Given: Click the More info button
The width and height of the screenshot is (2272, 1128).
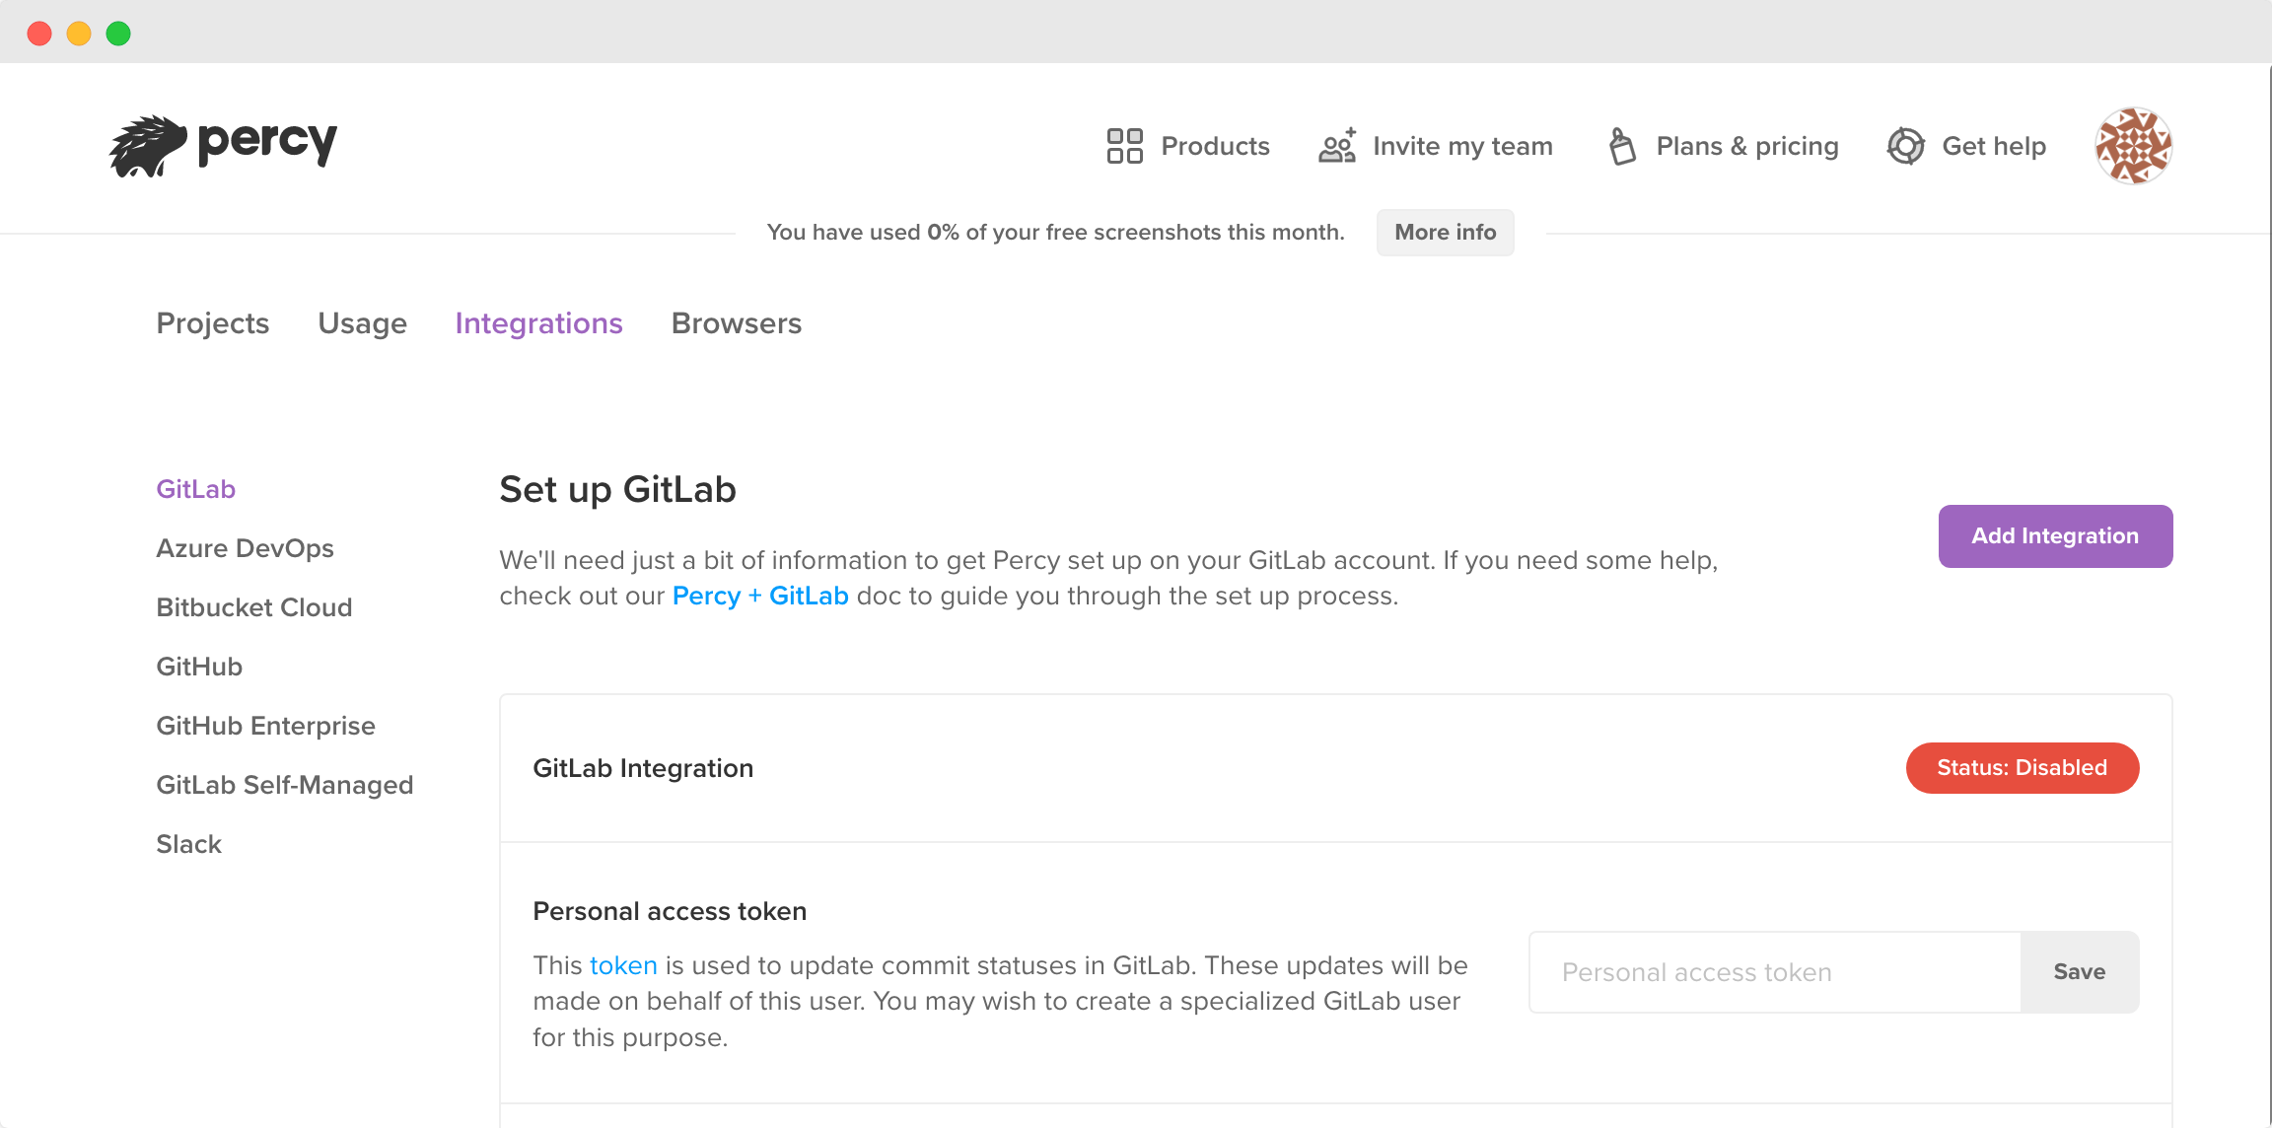Looking at the screenshot, I should (x=1445, y=233).
